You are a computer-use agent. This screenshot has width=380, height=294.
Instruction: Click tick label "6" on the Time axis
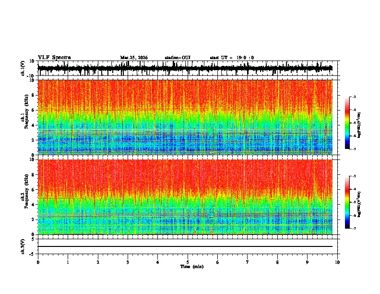(x=218, y=262)
